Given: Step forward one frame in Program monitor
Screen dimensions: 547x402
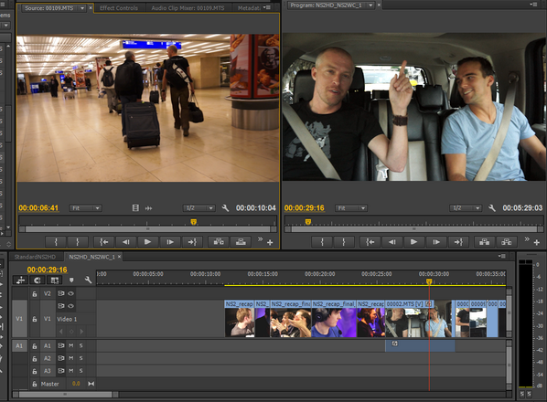Looking at the screenshot, I should (436, 242).
